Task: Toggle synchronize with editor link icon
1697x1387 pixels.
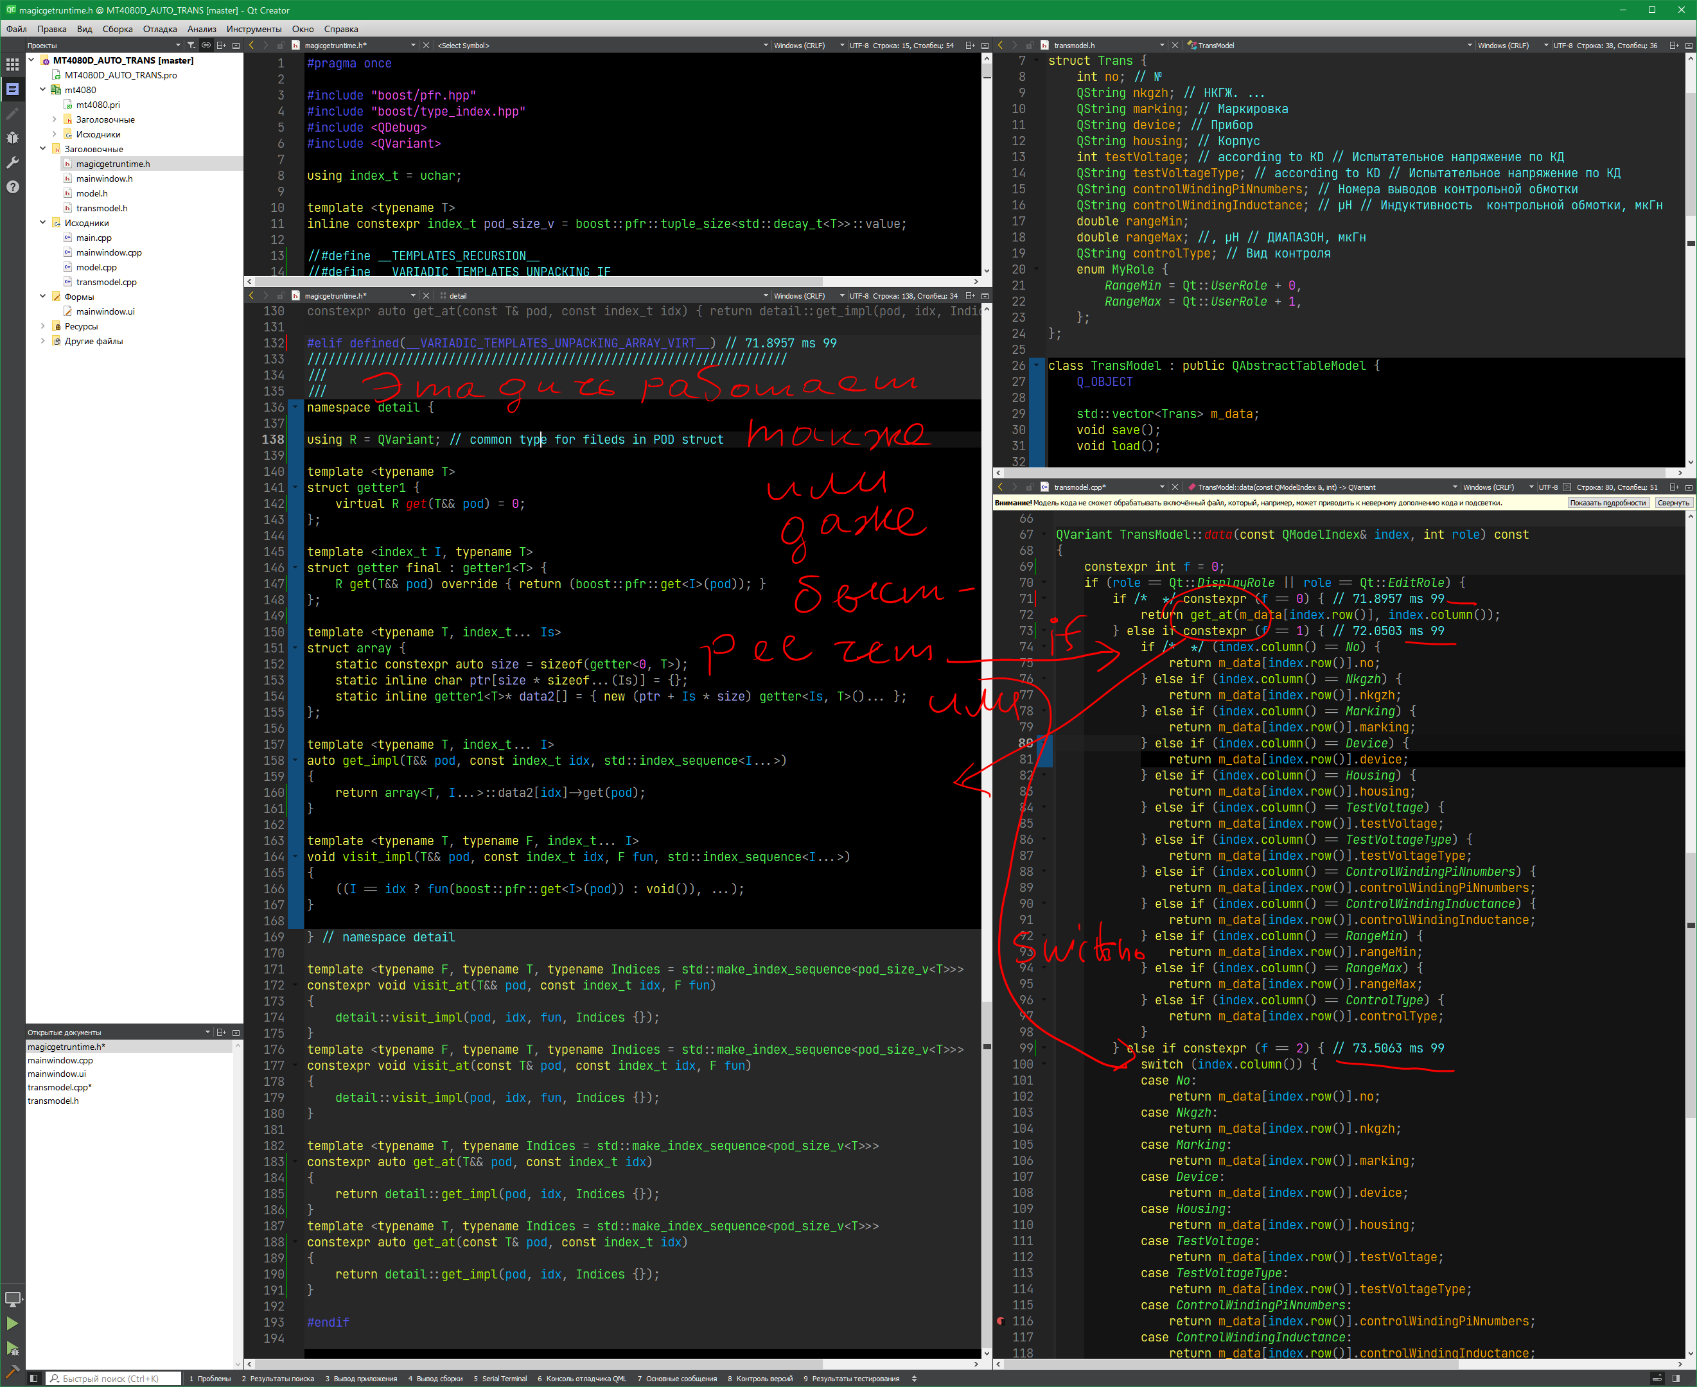Action: 206,46
